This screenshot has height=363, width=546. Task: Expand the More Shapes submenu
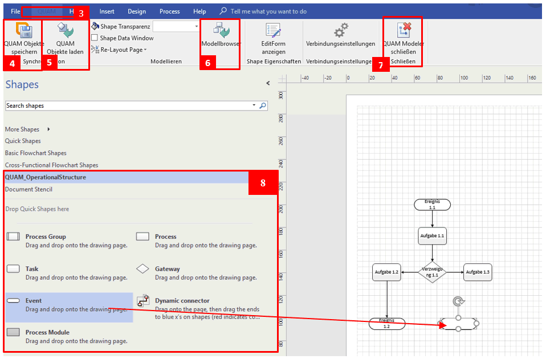click(22, 129)
